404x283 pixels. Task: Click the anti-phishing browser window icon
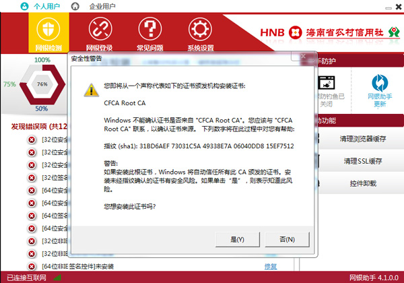pyautogui.click(x=326, y=82)
